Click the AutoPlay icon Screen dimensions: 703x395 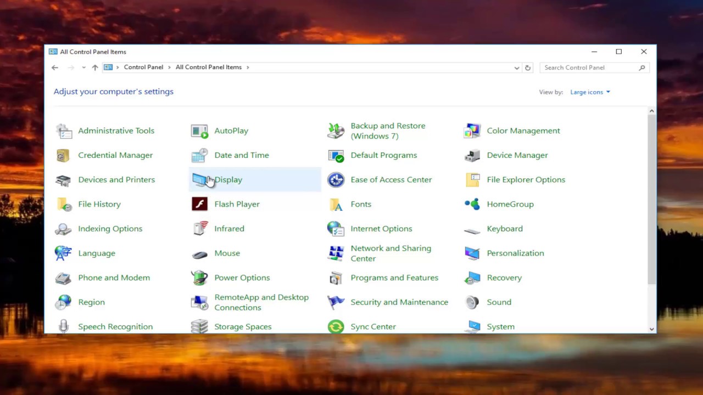point(199,131)
